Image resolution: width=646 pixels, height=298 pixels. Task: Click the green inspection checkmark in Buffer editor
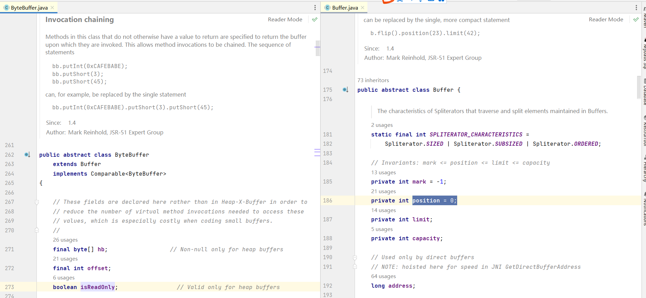(636, 20)
